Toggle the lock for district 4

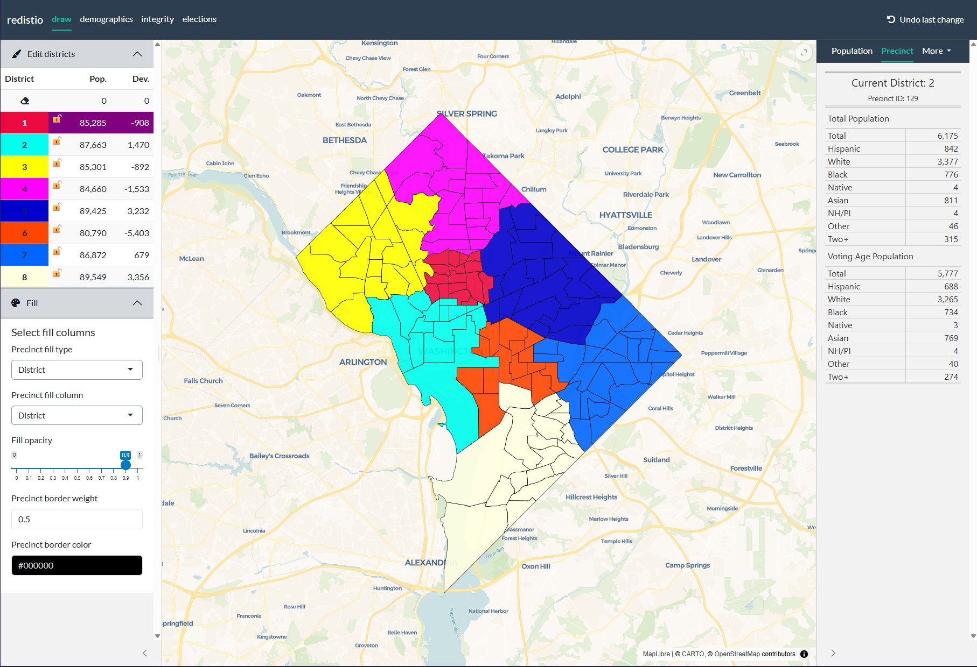57,185
